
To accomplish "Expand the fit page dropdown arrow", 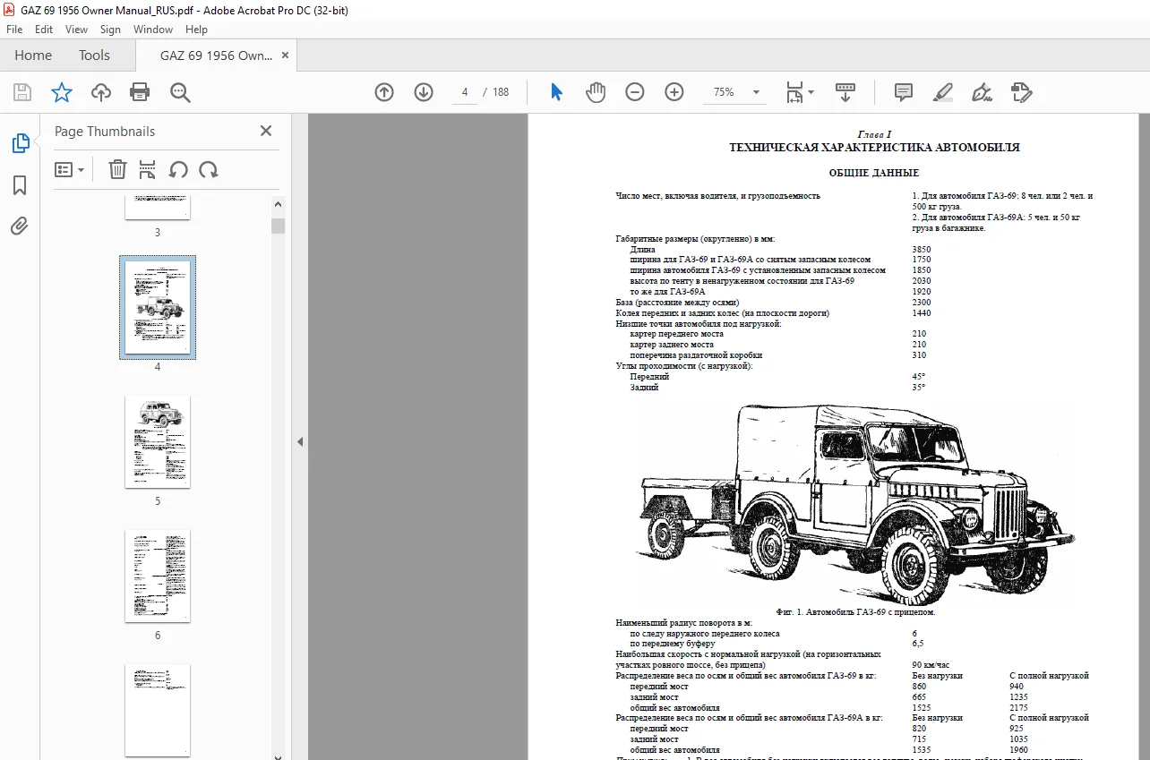I will (811, 92).
